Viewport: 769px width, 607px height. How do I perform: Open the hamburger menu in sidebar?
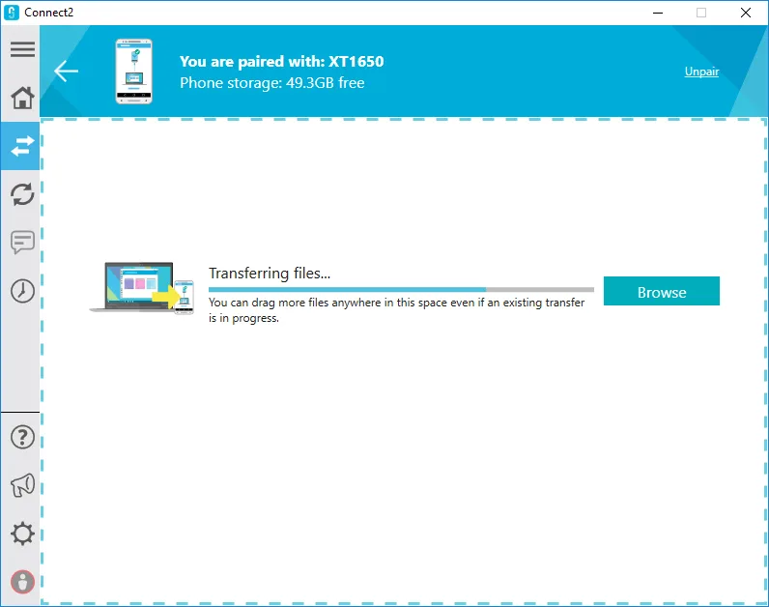tap(22, 49)
